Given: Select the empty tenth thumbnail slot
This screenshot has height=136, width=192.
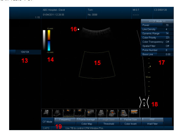Looking at the screenshot, I should point(145,113).
